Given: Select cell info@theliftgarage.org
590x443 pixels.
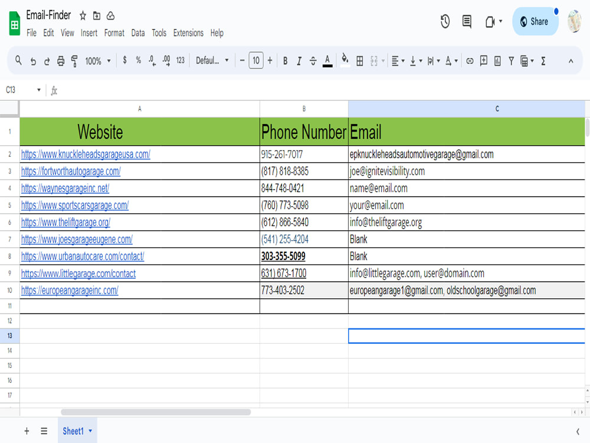Looking at the screenshot, I should pos(467,222).
